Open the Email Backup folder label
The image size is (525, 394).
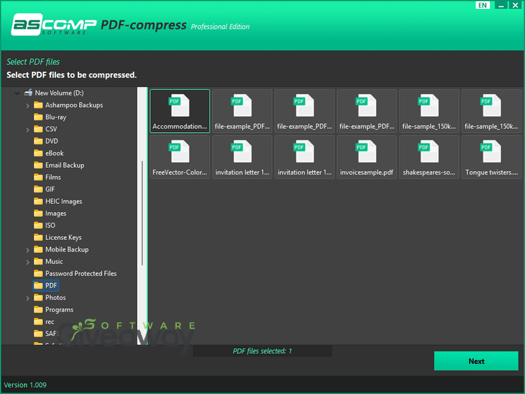(x=65, y=166)
